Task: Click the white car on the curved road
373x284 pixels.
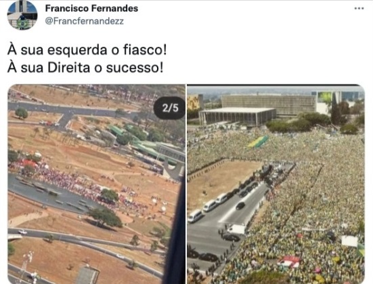Action: point(22,232)
